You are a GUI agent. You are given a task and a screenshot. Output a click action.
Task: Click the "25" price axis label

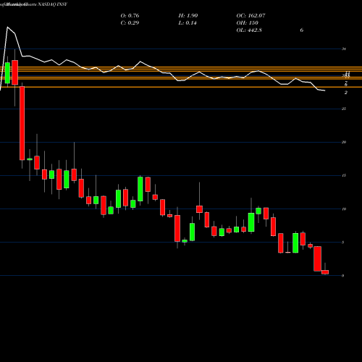[344, 109]
